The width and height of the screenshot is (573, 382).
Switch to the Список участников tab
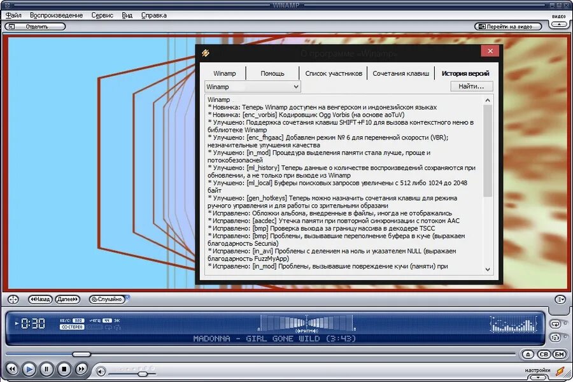pyautogui.click(x=333, y=73)
